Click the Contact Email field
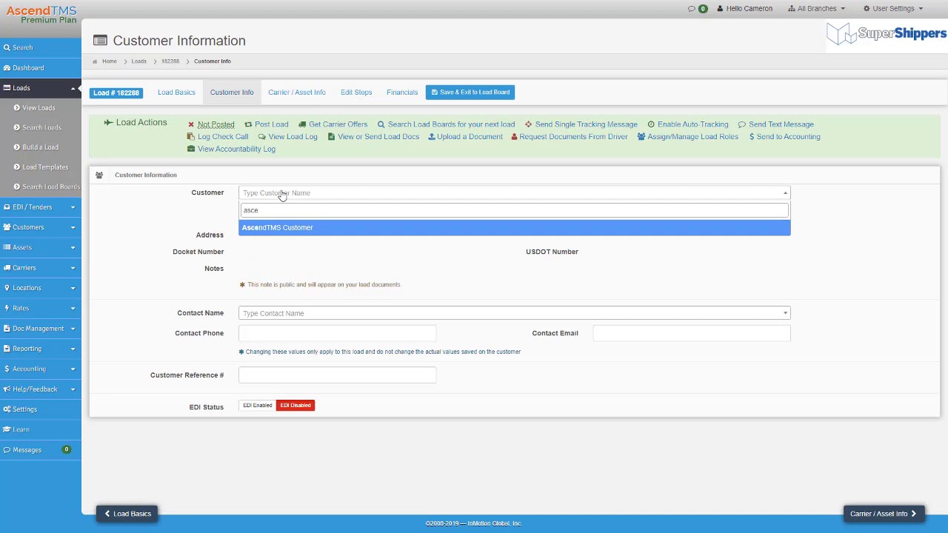This screenshot has width=948, height=533. (691, 333)
